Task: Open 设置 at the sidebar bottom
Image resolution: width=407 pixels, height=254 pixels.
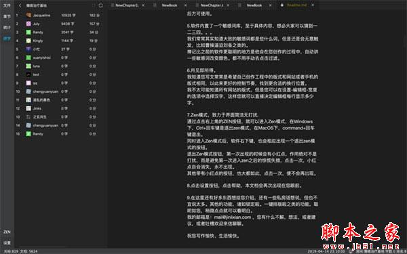Action: 7,243
